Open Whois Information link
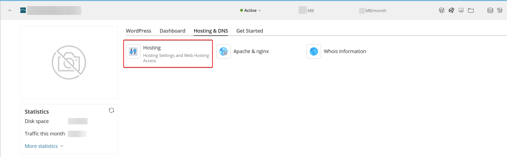This screenshot has width=507, height=157. pos(345,51)
